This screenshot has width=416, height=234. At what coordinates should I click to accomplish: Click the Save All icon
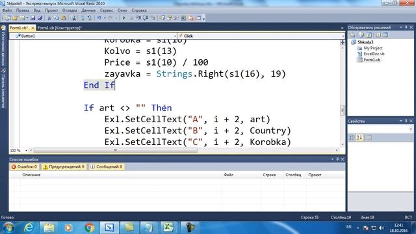click(x=40, y=18)
